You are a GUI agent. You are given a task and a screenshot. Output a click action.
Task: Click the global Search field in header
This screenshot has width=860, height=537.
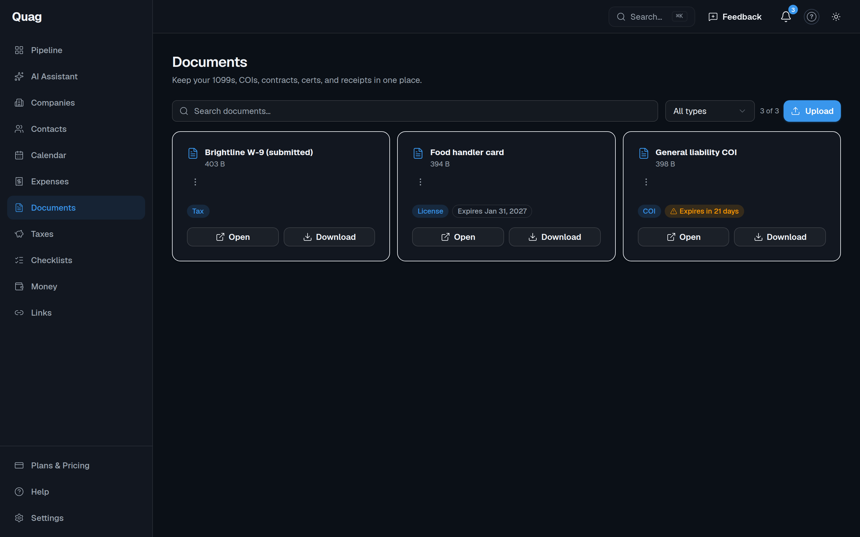coord(651,17)
